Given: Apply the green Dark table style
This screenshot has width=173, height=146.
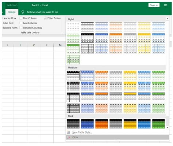Looking at the screenshot, I should 158,124.
